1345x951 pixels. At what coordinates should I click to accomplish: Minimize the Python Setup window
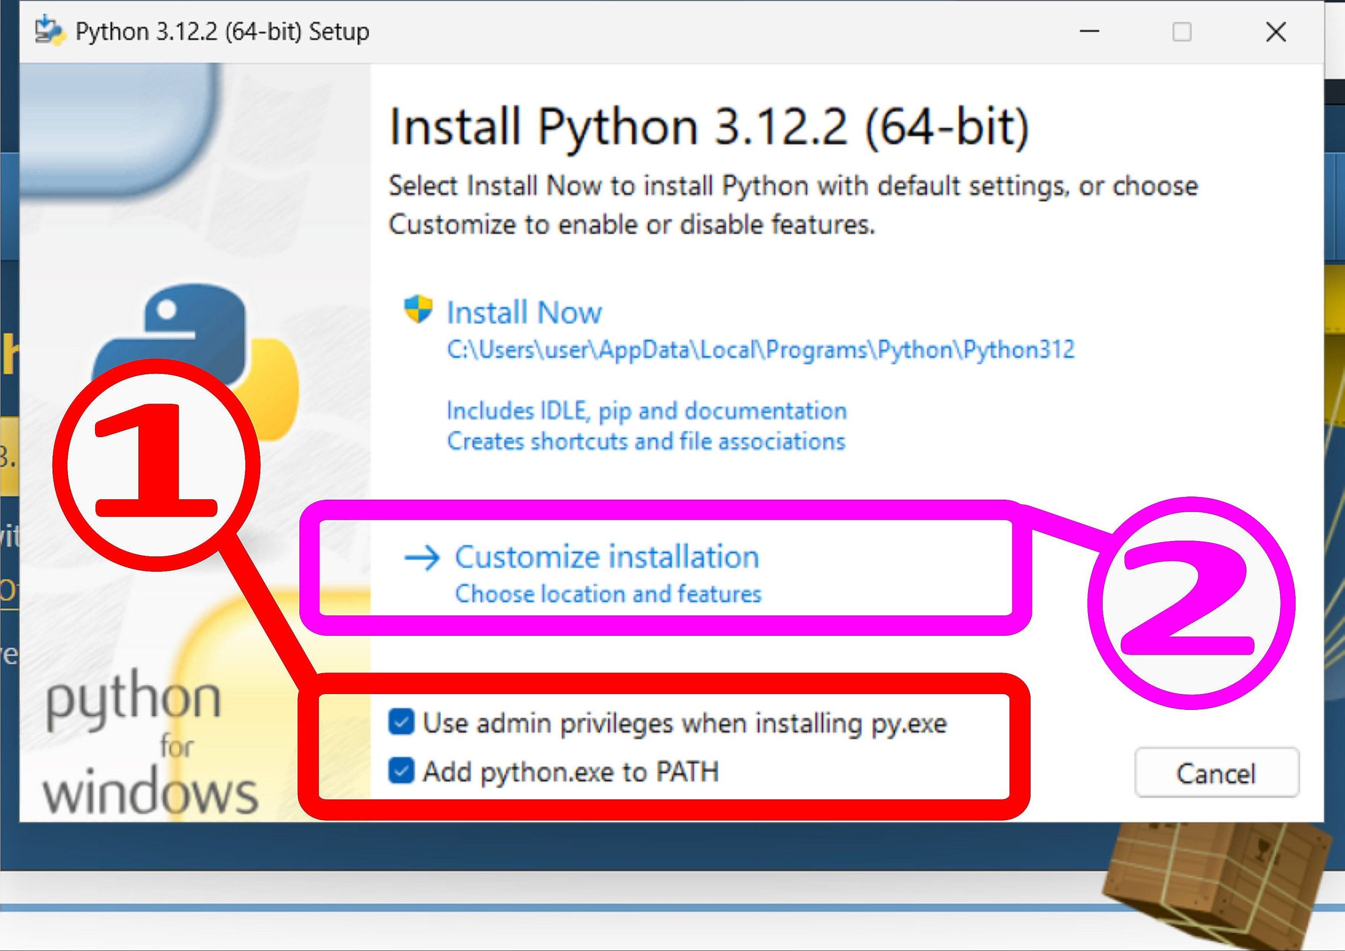tap(1090, 32)
